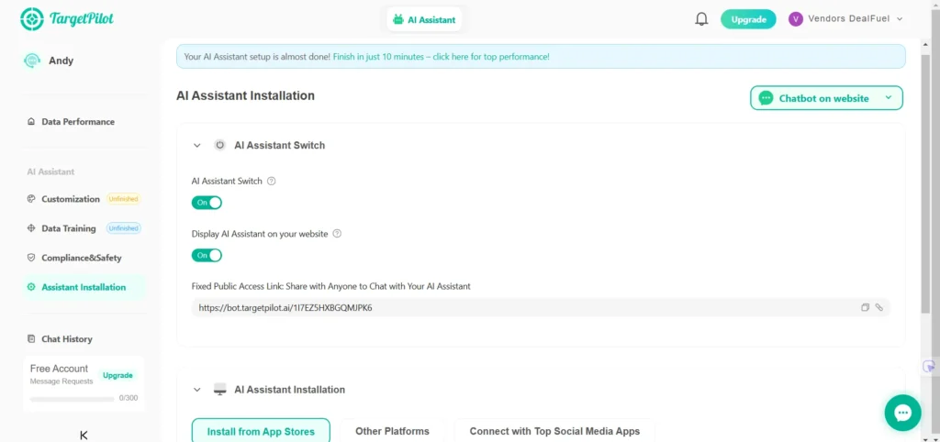Click the Unfinished badge next to Customization
Image resolution: width=940 pixels, height=442 pixels.
(x=124, y=199)
